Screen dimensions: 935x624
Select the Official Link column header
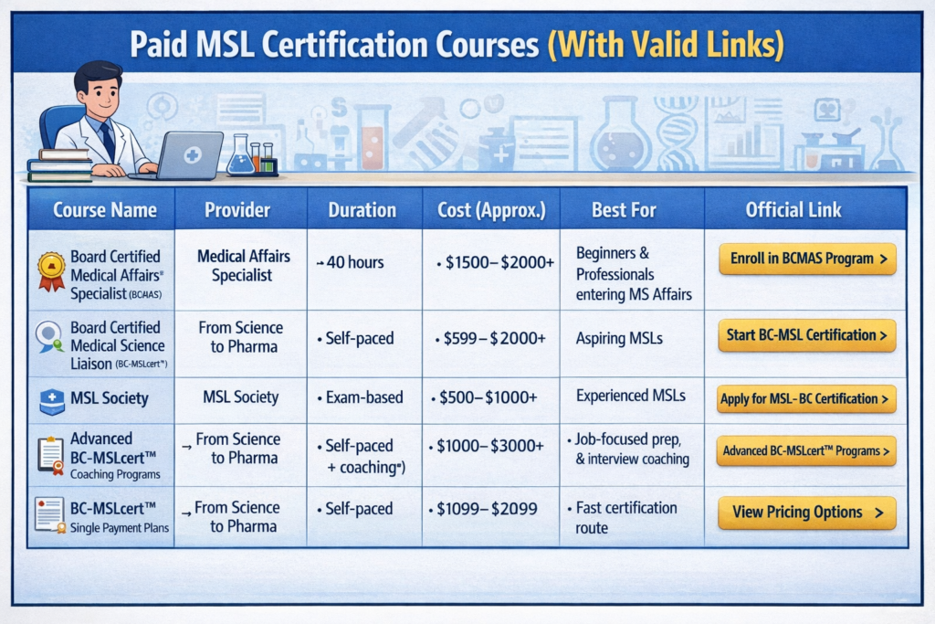click(x=793, y=210)
